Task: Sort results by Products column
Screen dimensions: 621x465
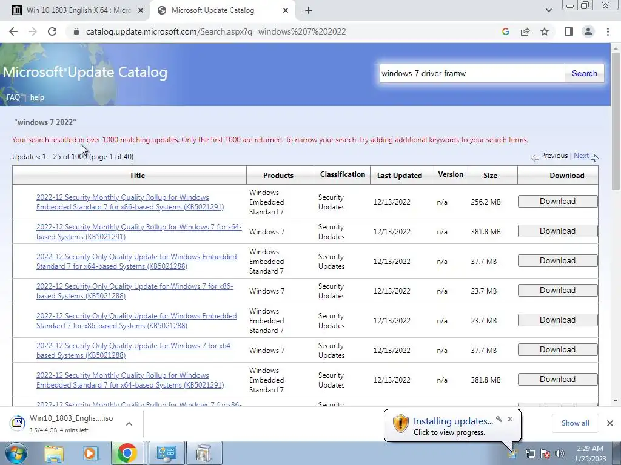Action: click(278, 175)
